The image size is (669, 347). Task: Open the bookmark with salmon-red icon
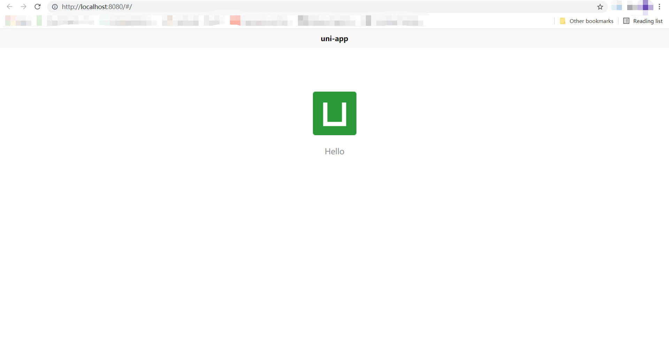pos(235,21)
